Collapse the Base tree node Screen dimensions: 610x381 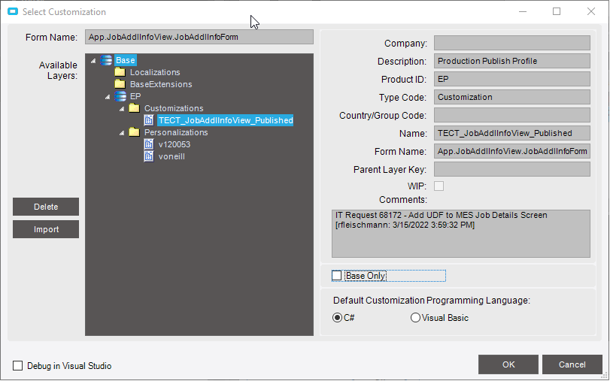(93, 60)
